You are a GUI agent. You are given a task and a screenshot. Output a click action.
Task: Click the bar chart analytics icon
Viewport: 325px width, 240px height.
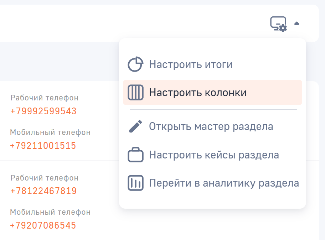point(135,183)
